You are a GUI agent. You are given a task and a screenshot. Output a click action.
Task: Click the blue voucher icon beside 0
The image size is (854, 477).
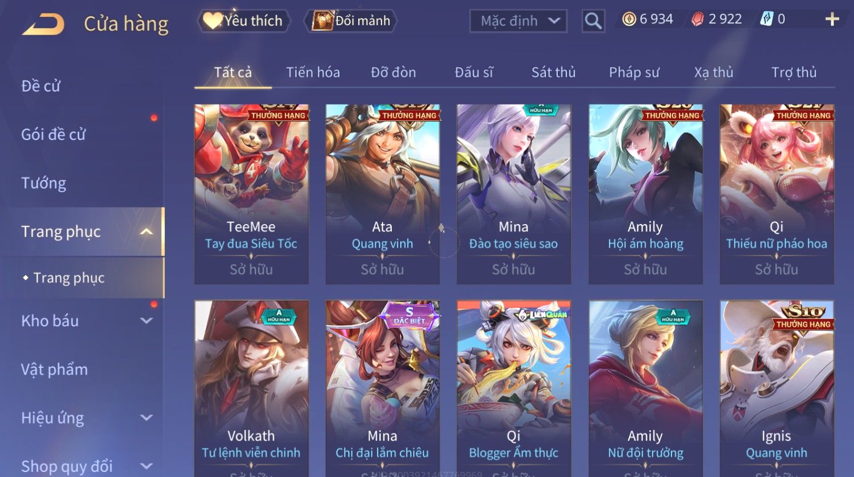[x=766, y=19]
